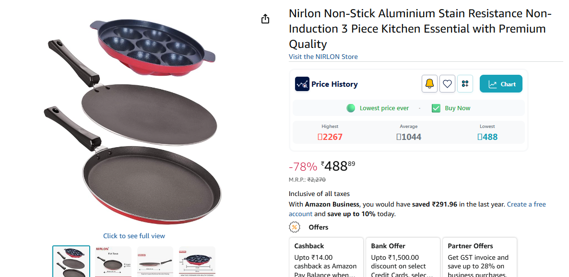Select the appam pan dimensions thumbnail
Viewport: 569px width, 277px height.
197,262
